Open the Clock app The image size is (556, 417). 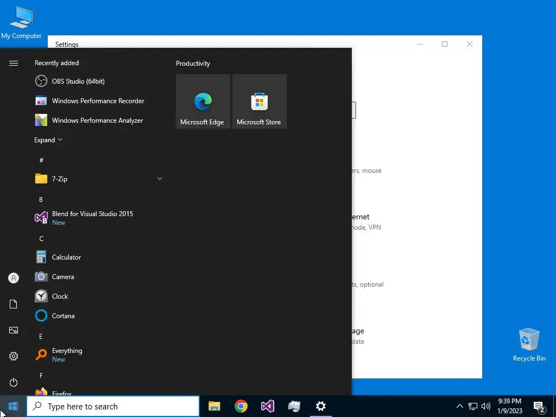[99, 296]
